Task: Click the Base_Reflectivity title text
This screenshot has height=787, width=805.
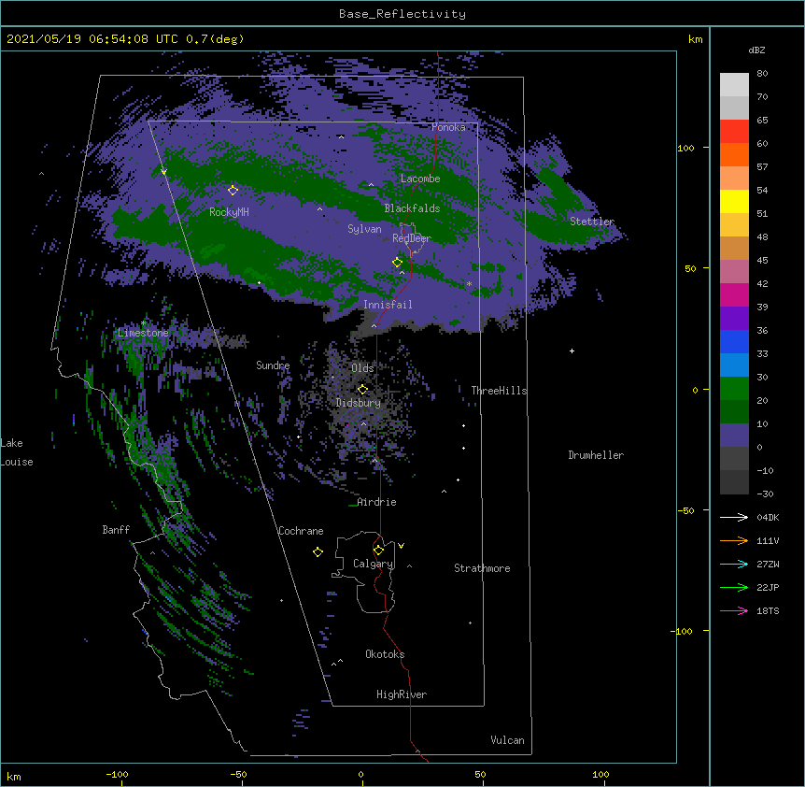Action: tap(402, 14)
